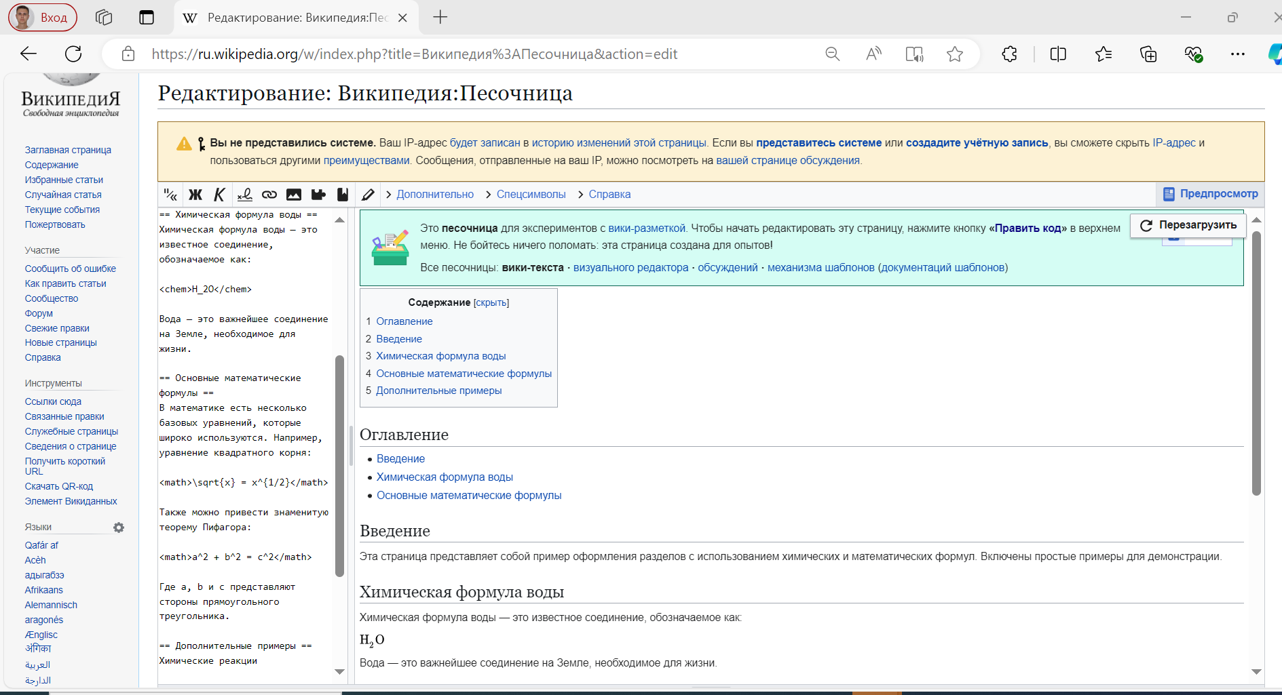Screen dimensions: 1282x695
Task: Refresh the browser page
Action: [x=73, y=54]
